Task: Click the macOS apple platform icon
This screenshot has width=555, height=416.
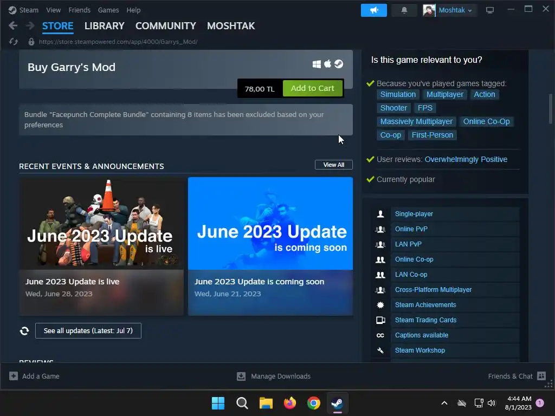Action: (x=328, y=64)
